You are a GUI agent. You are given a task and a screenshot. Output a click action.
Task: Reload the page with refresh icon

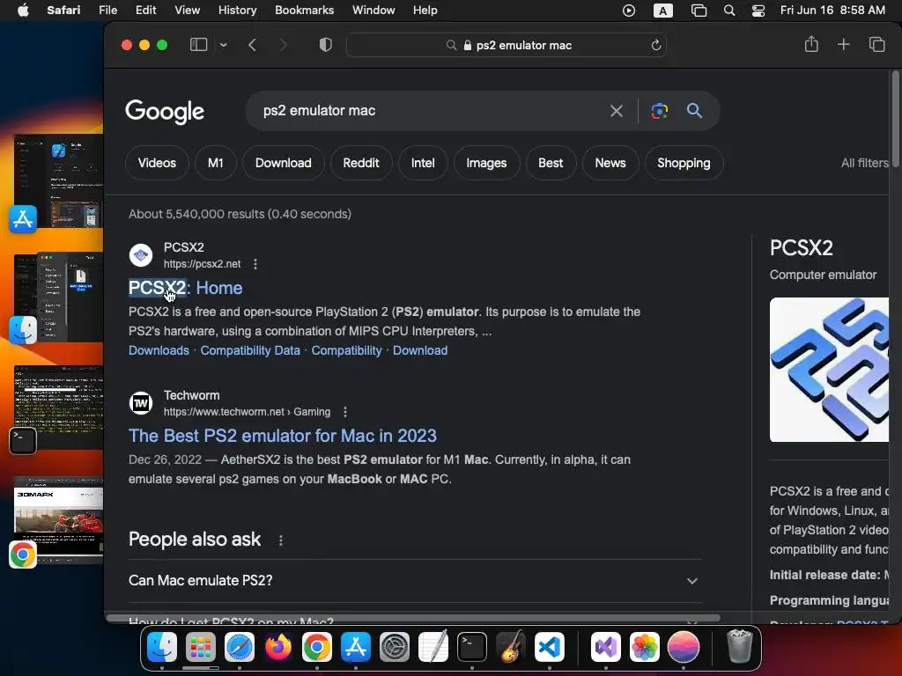point(655,45)
